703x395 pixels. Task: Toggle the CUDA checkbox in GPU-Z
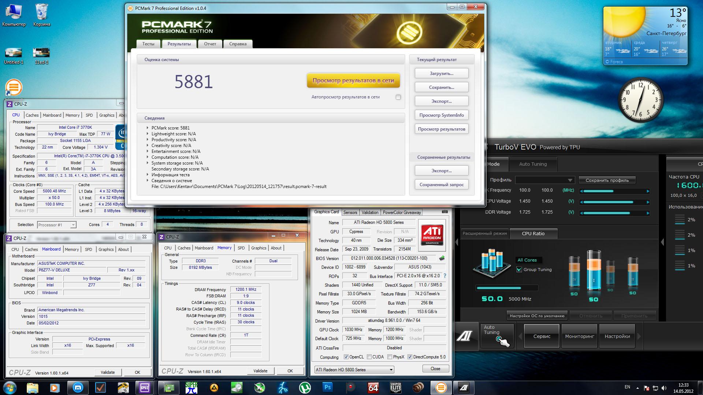pos(369,357)
